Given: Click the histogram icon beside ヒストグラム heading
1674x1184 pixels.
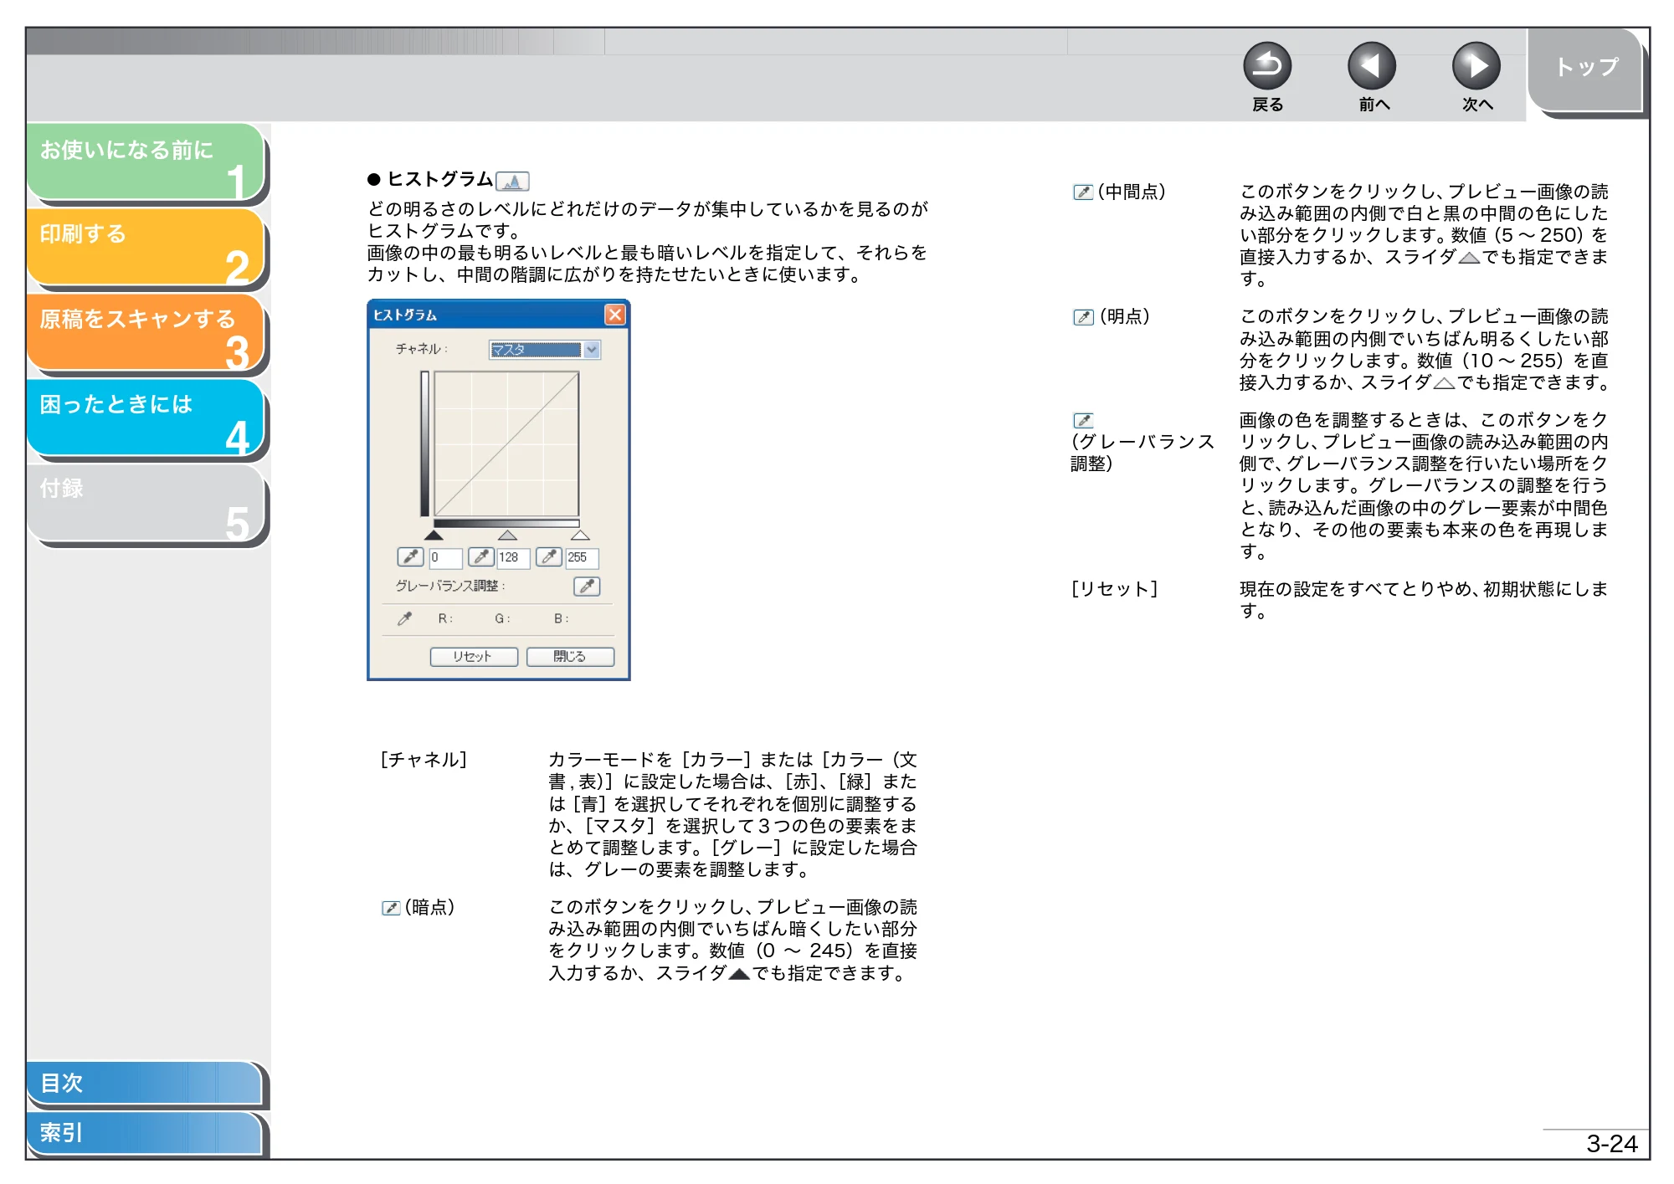Looking at the screenshot, I should [512, 181].
